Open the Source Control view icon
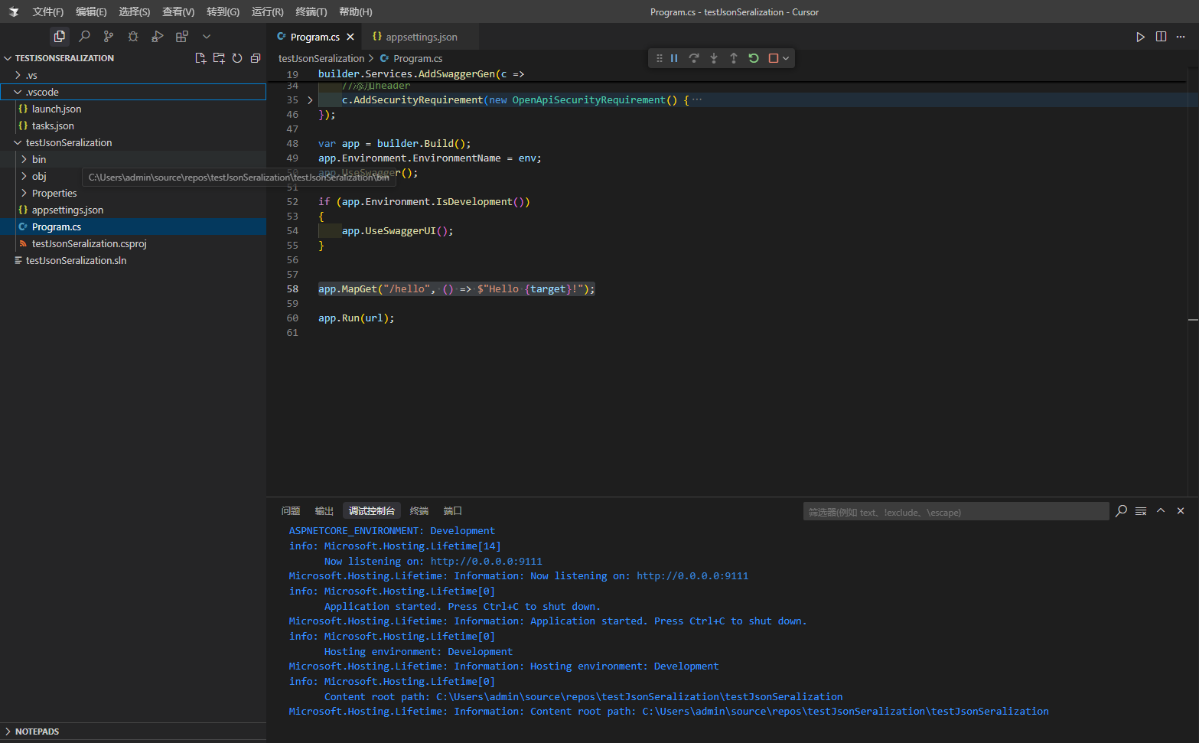 pos(109,37)
